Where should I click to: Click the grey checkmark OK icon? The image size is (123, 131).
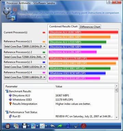[77, 126]
